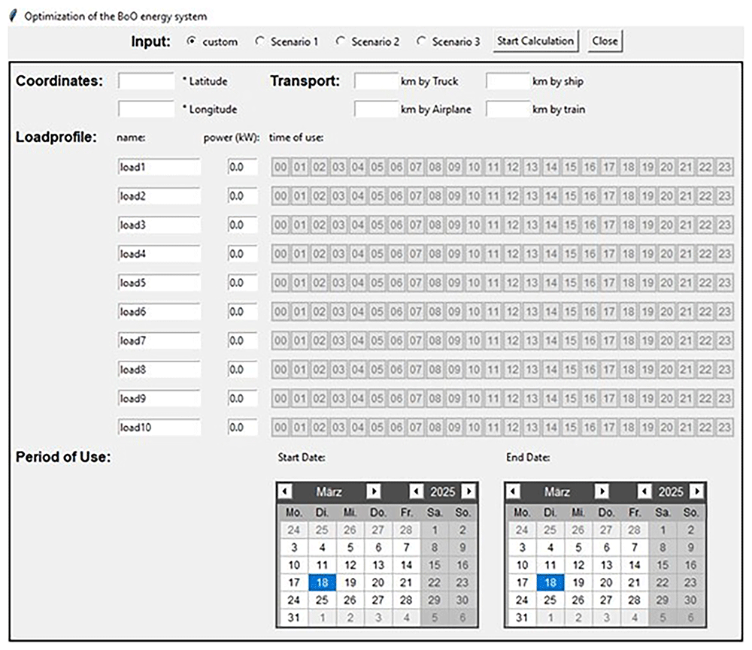The width and height of the screenshot is (752, 650).
Task: Go to next month in Start Date calendar
Action: [x=374, y=491]
